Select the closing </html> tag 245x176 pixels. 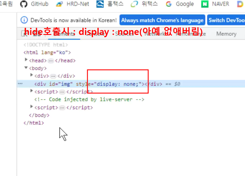point(34,123)
